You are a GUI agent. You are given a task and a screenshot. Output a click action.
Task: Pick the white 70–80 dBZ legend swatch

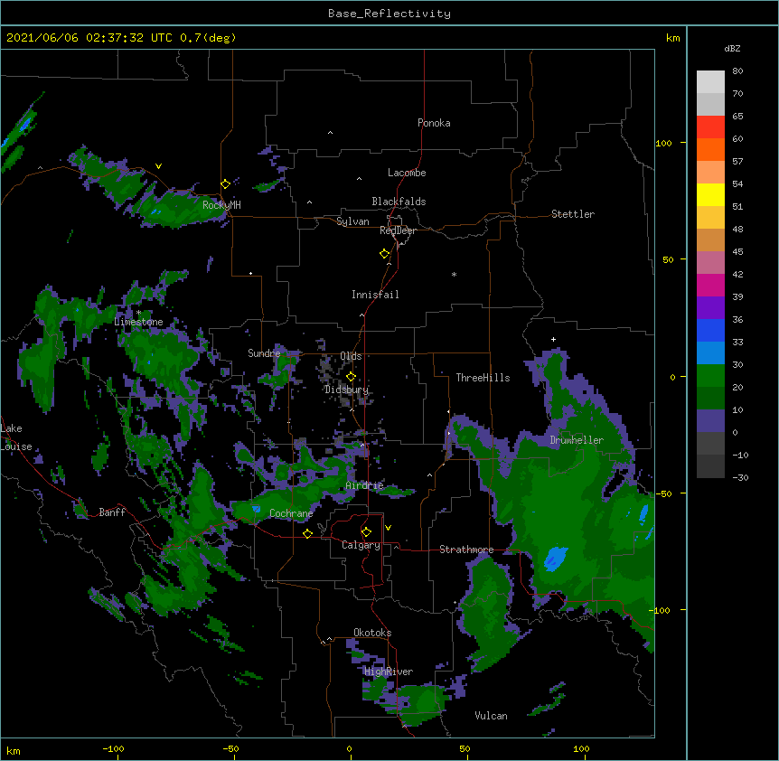pyautogui.click(x=710, y=82)
